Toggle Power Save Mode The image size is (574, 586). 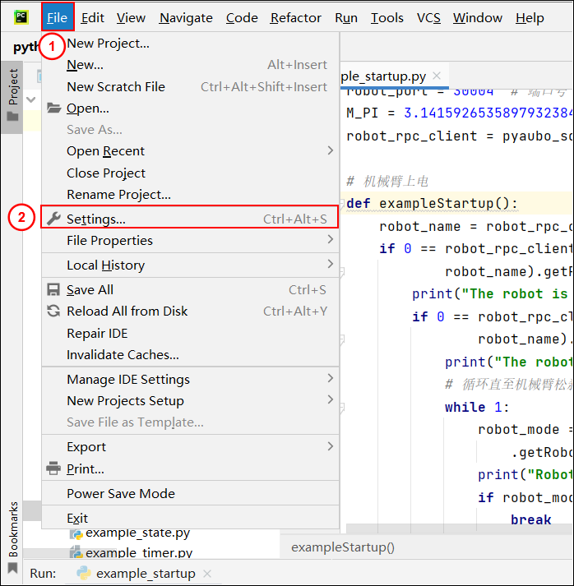[x=190, y=493]
